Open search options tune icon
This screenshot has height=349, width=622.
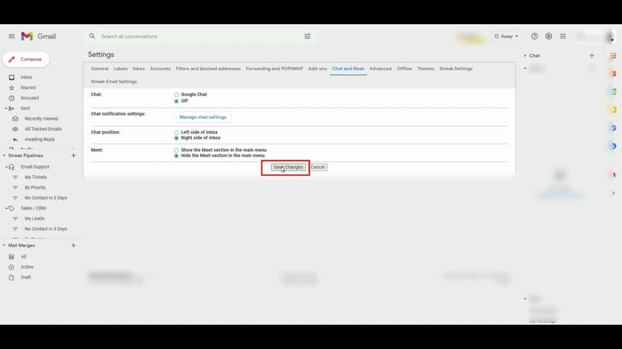[307, 36]
